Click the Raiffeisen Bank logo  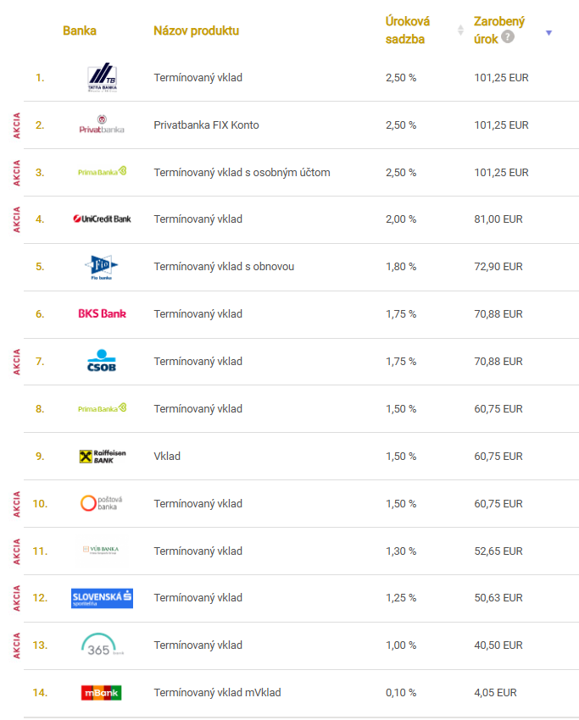tap(102, 456)
